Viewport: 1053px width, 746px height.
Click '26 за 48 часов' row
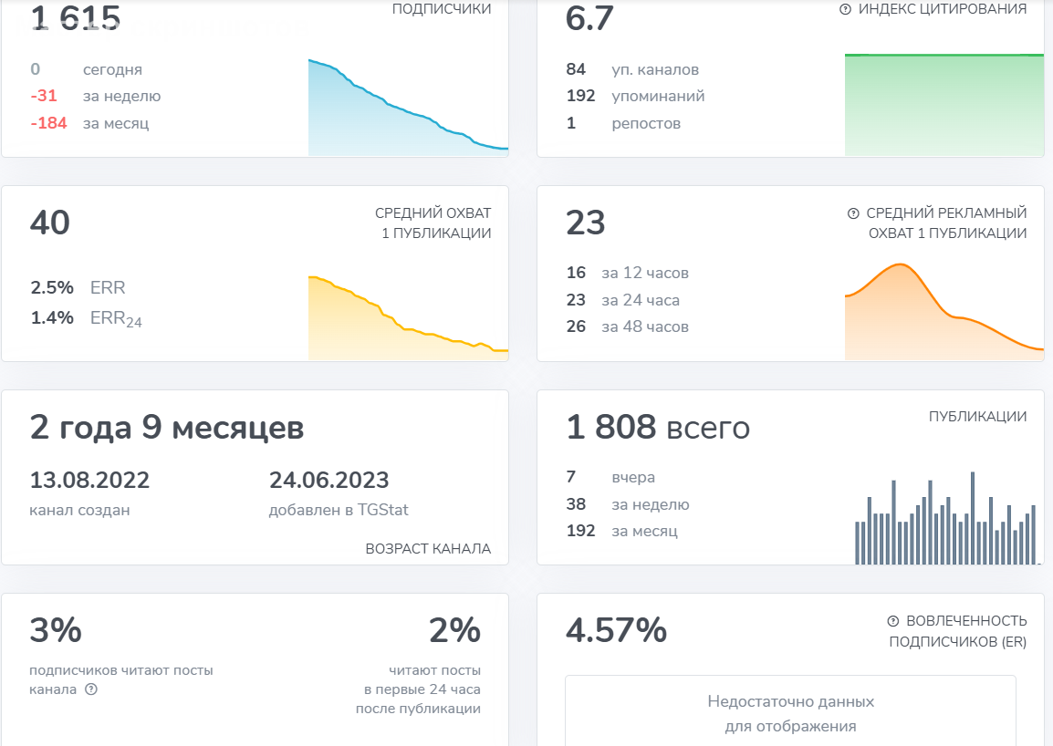627,326
